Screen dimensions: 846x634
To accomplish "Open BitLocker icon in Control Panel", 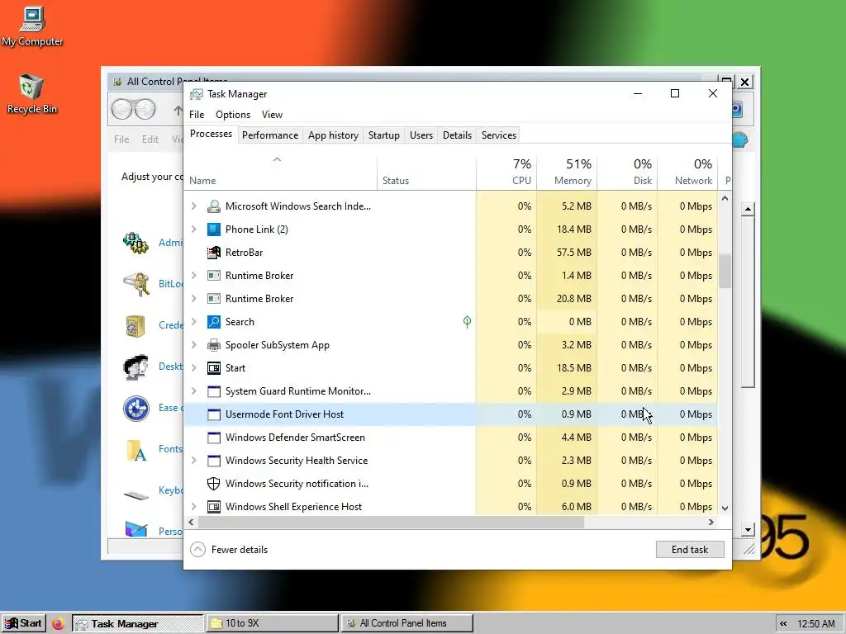I will (135, 284).
